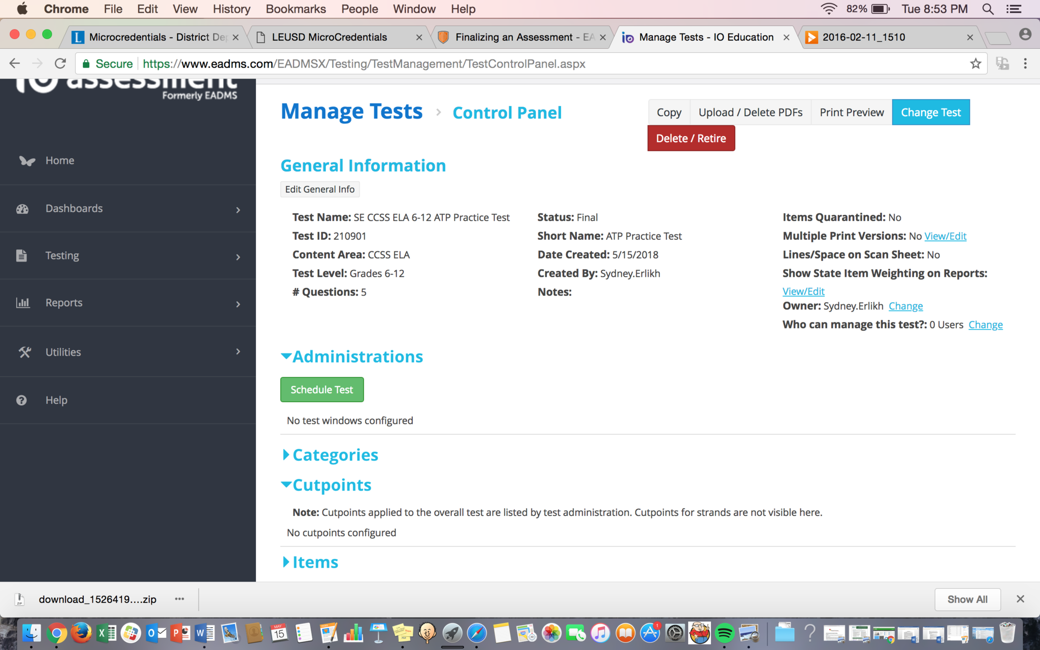
Task: Open the Bookmarks menu
Action: coord(296,9)
